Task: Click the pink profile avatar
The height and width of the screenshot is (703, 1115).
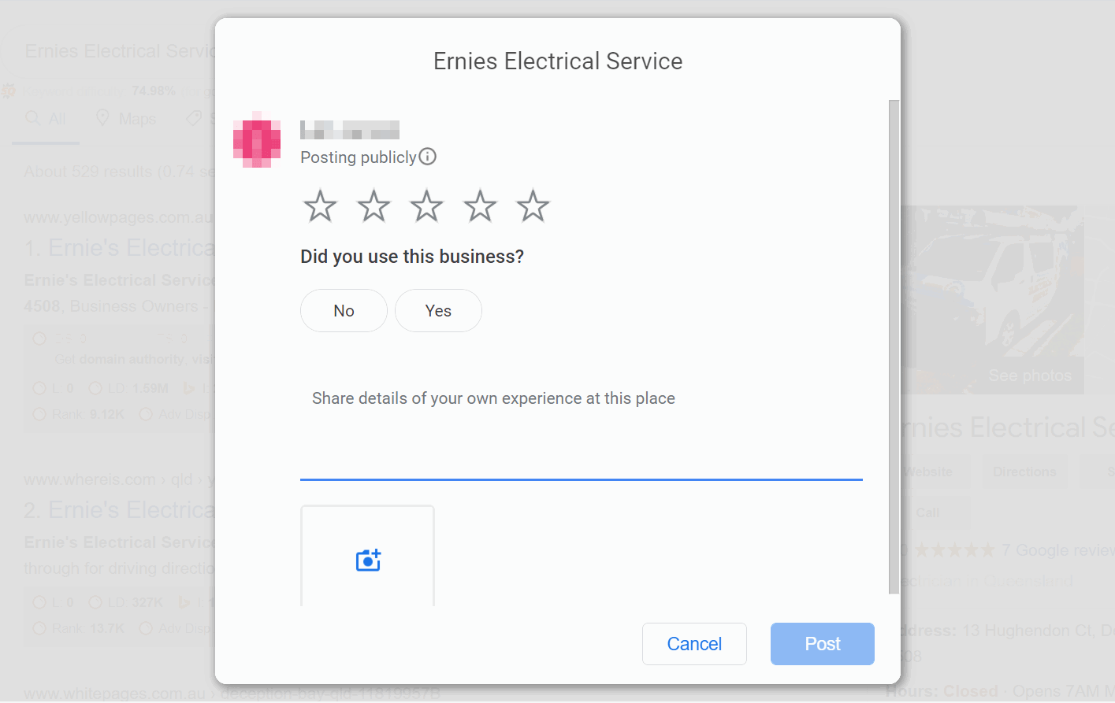Action: (x=257, y=140)
